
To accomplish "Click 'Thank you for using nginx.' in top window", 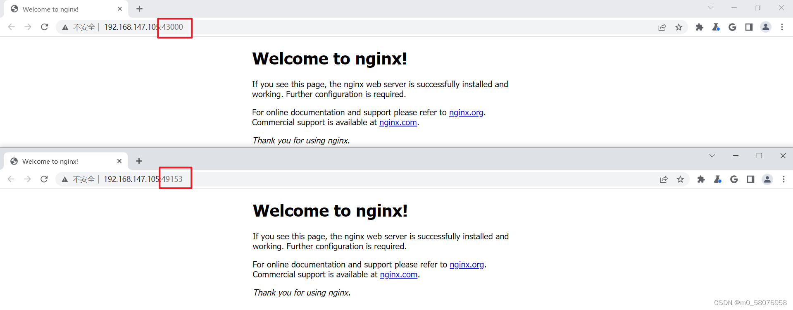I will point(301,141).
